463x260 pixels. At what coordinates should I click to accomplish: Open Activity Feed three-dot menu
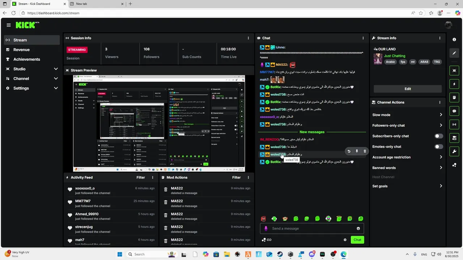[x=153, y=177]
